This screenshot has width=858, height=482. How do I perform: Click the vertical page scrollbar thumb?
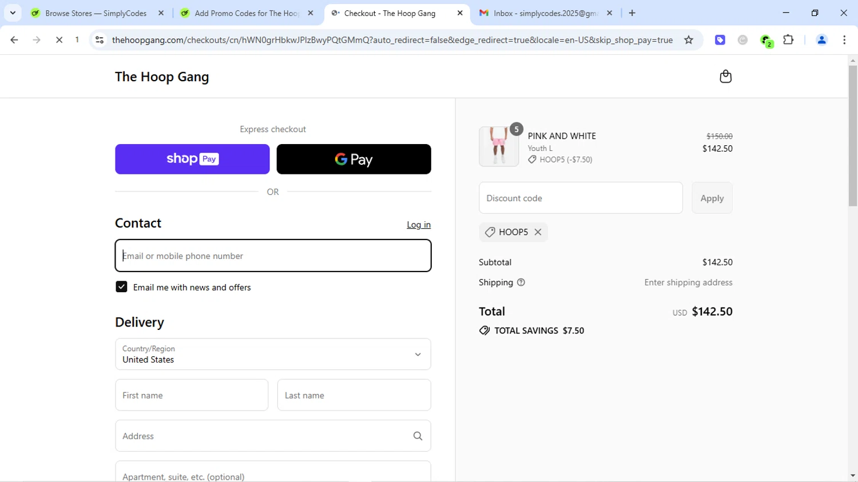[853, 136]
